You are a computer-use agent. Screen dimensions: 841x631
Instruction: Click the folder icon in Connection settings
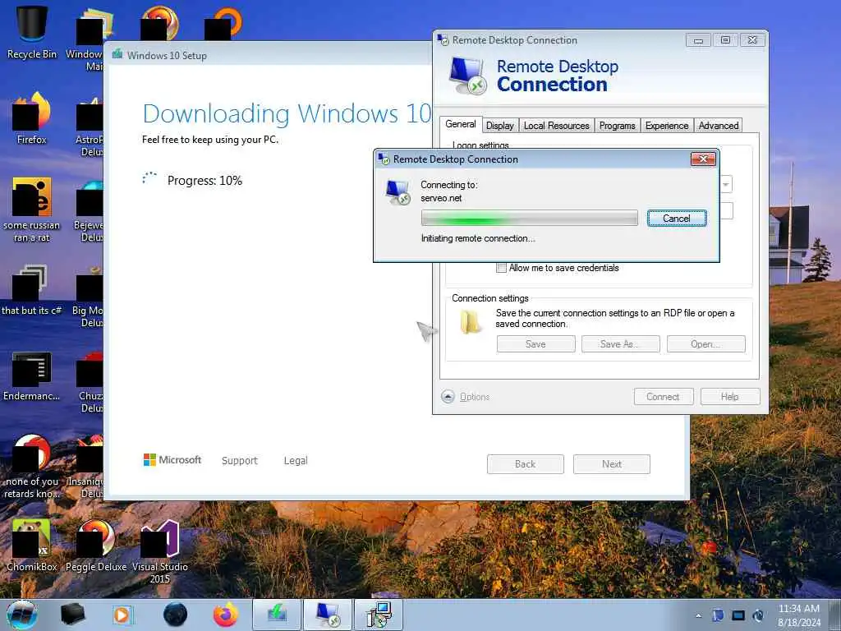tap(471, 322)
